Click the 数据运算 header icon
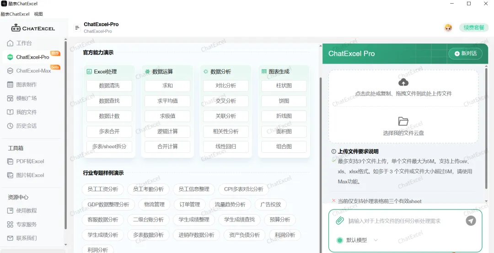494x253 pixels. 147,71
